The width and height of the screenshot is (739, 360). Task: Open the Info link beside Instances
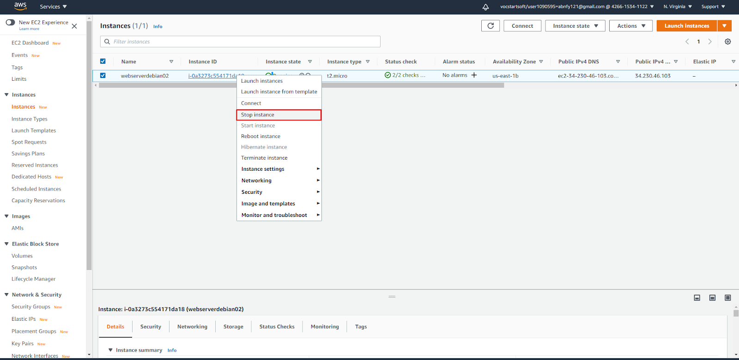click(157, 27)
